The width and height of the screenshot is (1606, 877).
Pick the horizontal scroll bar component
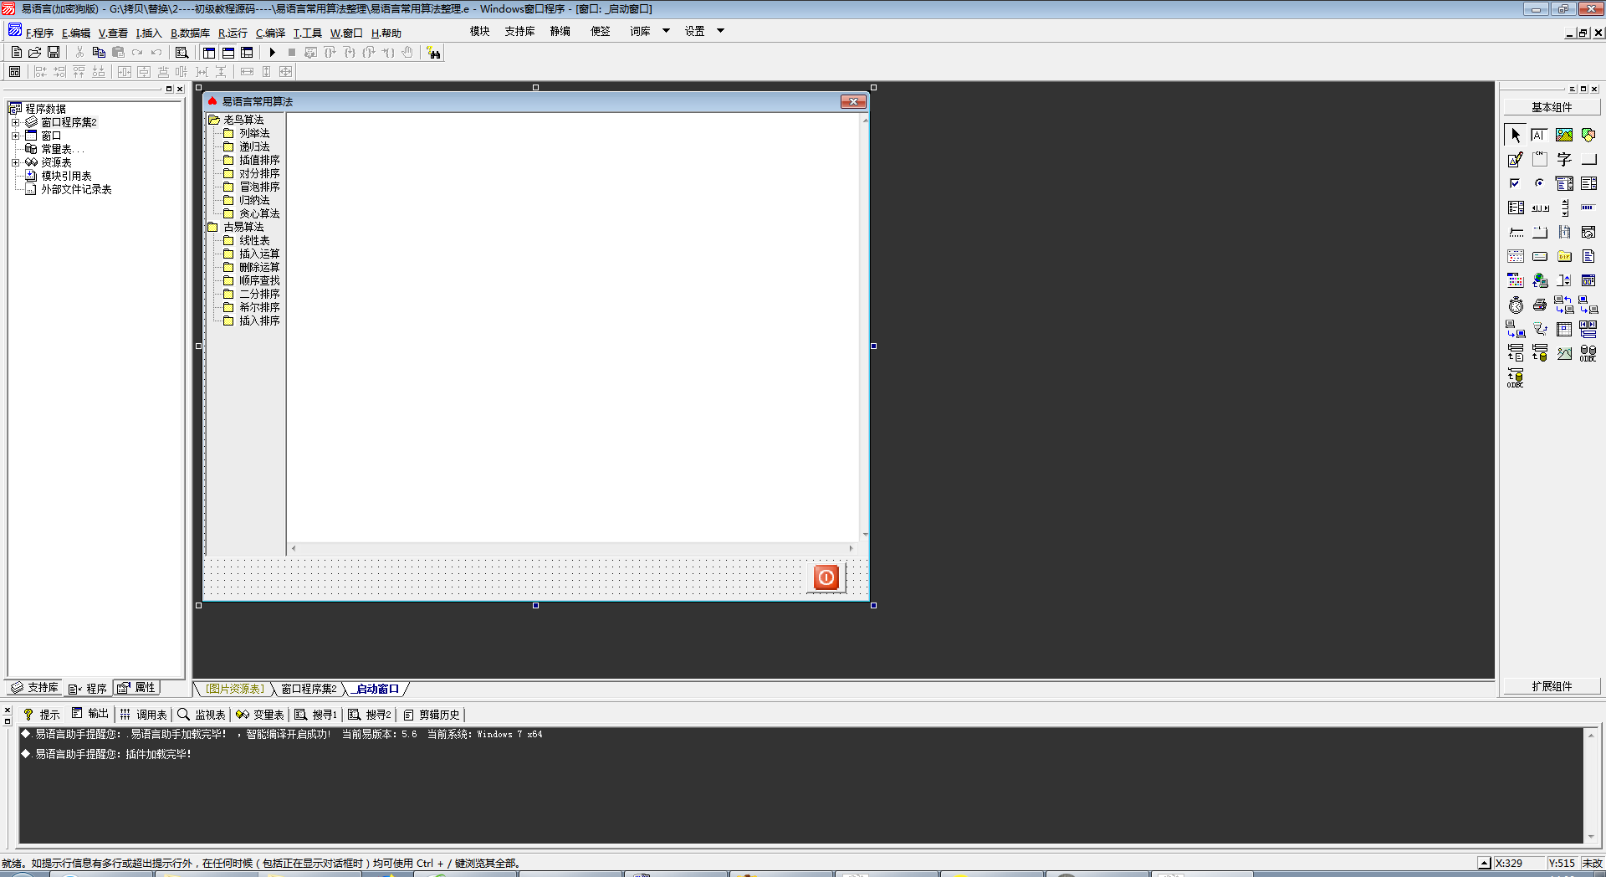click(x=1540, y=208)
